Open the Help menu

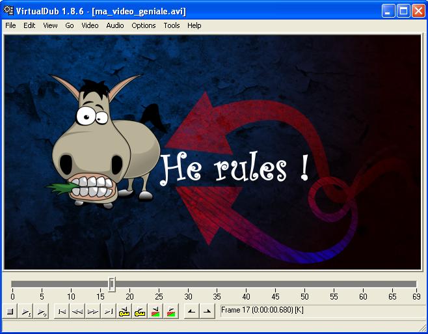(x=194, y=25)
